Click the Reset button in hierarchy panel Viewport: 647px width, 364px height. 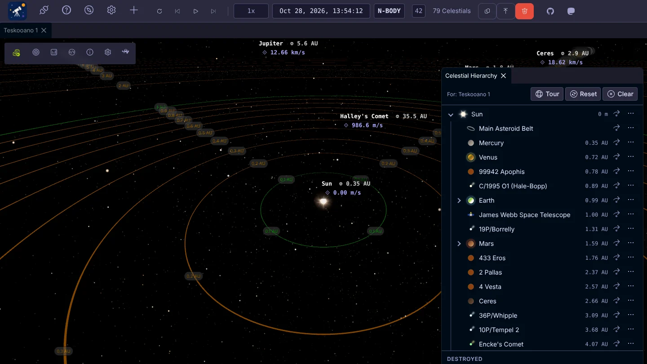583,94
